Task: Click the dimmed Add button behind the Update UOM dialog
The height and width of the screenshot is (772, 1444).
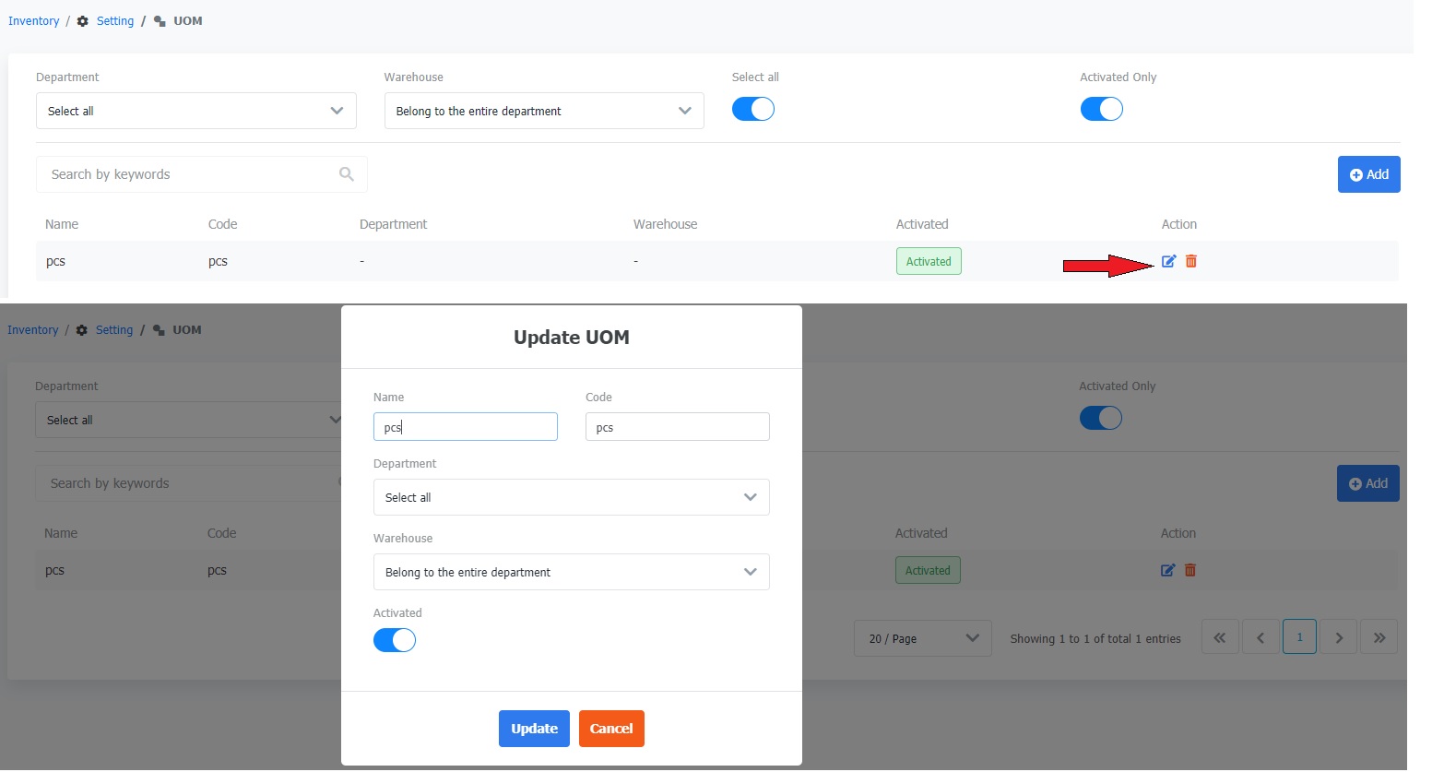Action: coord(1368,483)
